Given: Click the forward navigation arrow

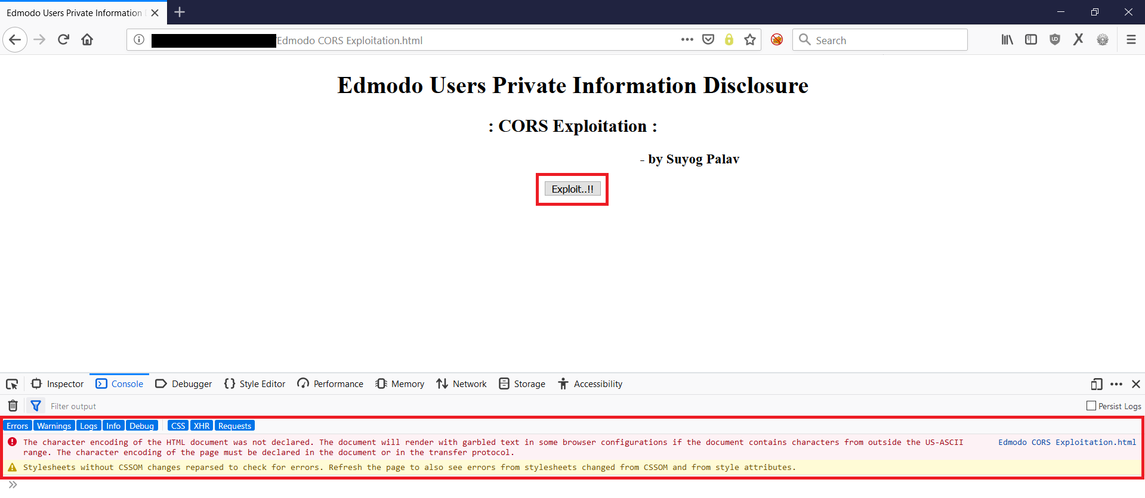Looking at the screenshot, I should click(39, 40).
